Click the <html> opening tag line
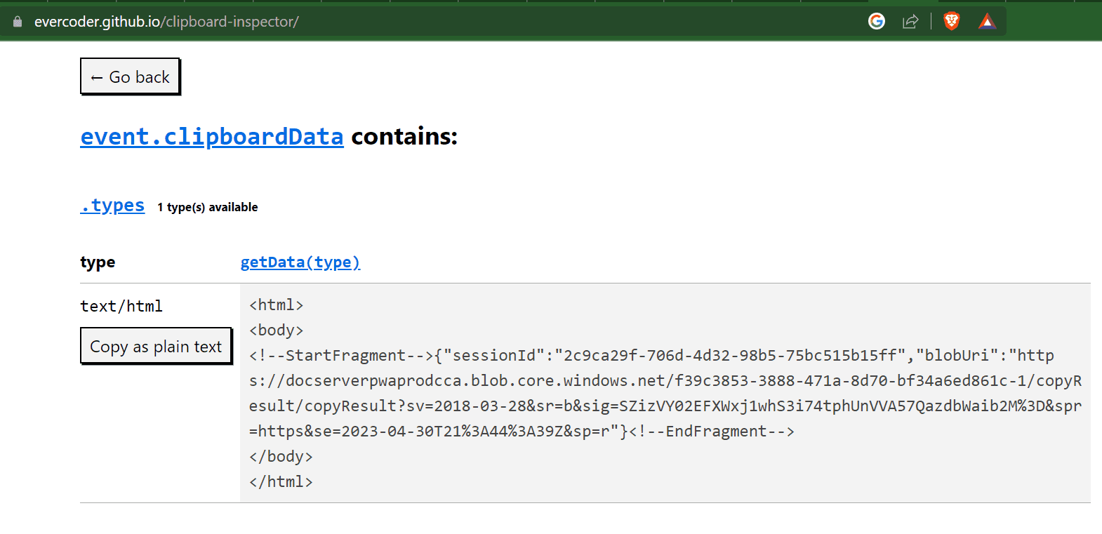Viewport: 1102px width, 534px height. tap(277, 305)
